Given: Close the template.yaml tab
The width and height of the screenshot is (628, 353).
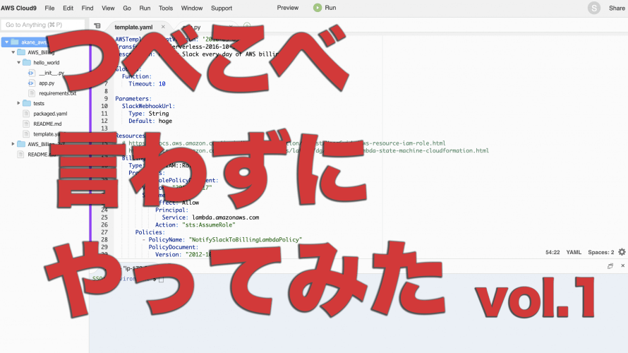Looking at the screenshot, I should click(163, 27).
